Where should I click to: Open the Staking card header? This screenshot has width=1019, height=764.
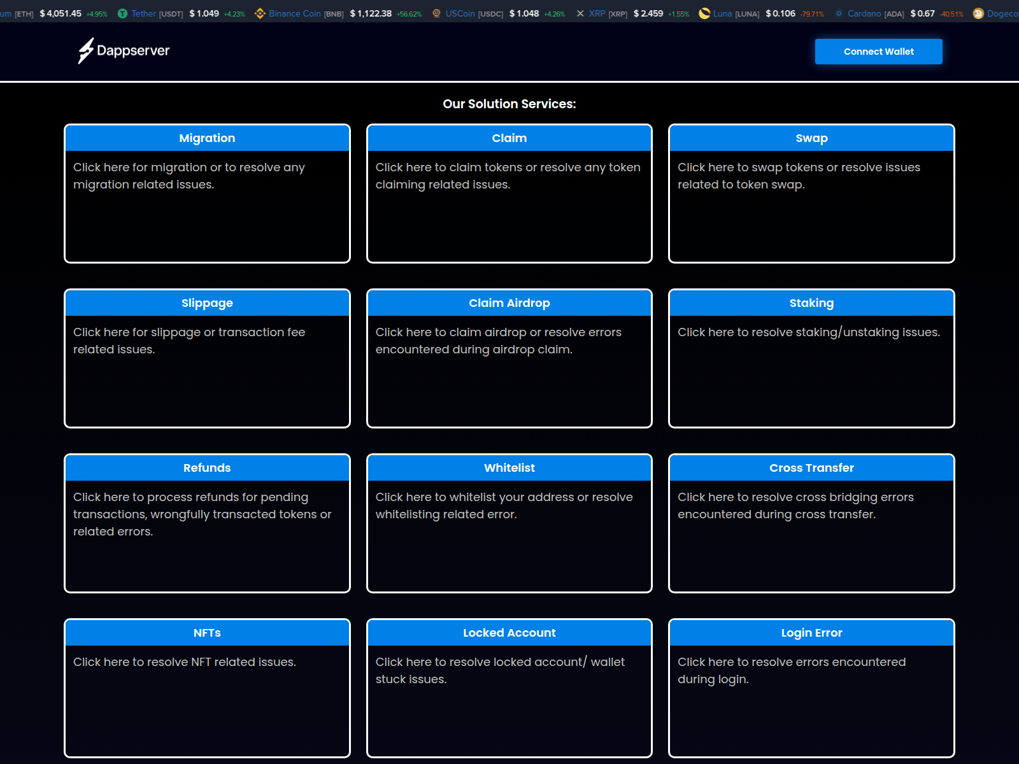pos(811,303)
